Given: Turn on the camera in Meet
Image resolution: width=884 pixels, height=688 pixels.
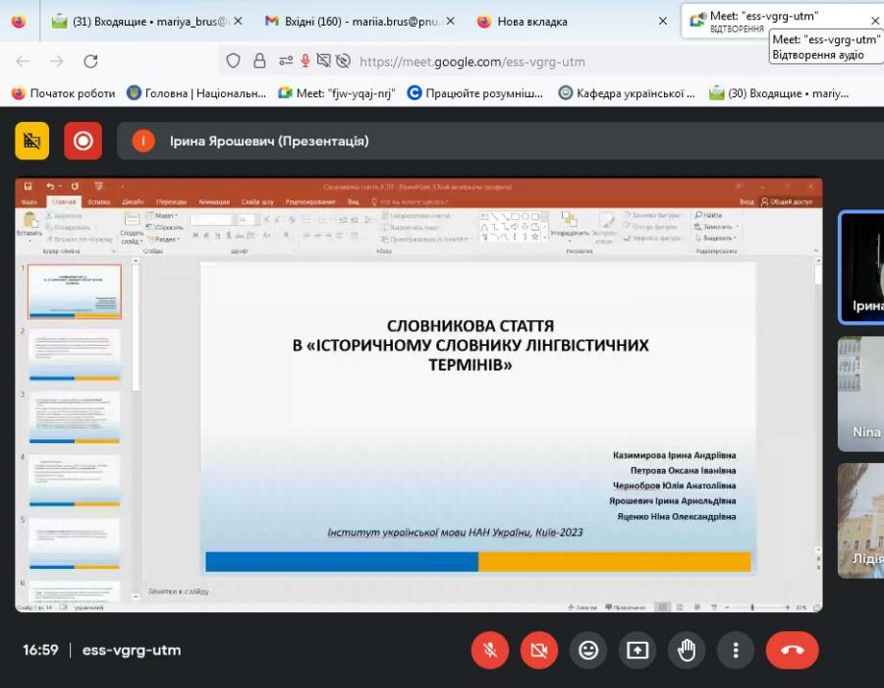Looking at the screenshot, I should pyautogui.click(x=538, y=650).
